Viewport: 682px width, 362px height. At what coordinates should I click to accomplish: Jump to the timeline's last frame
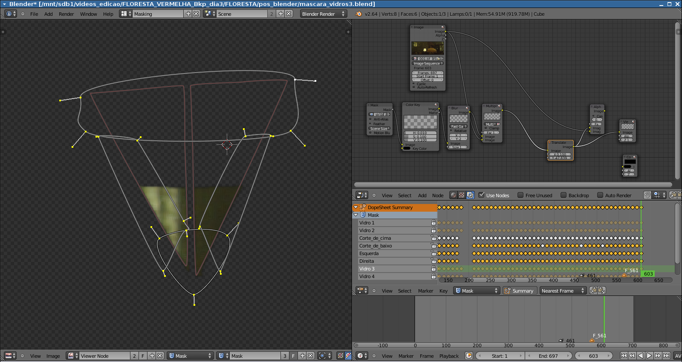(667, 356)
